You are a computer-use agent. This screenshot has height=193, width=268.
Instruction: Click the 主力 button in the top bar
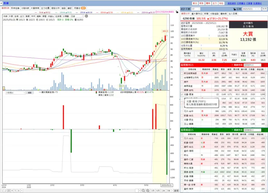(215, 3)
